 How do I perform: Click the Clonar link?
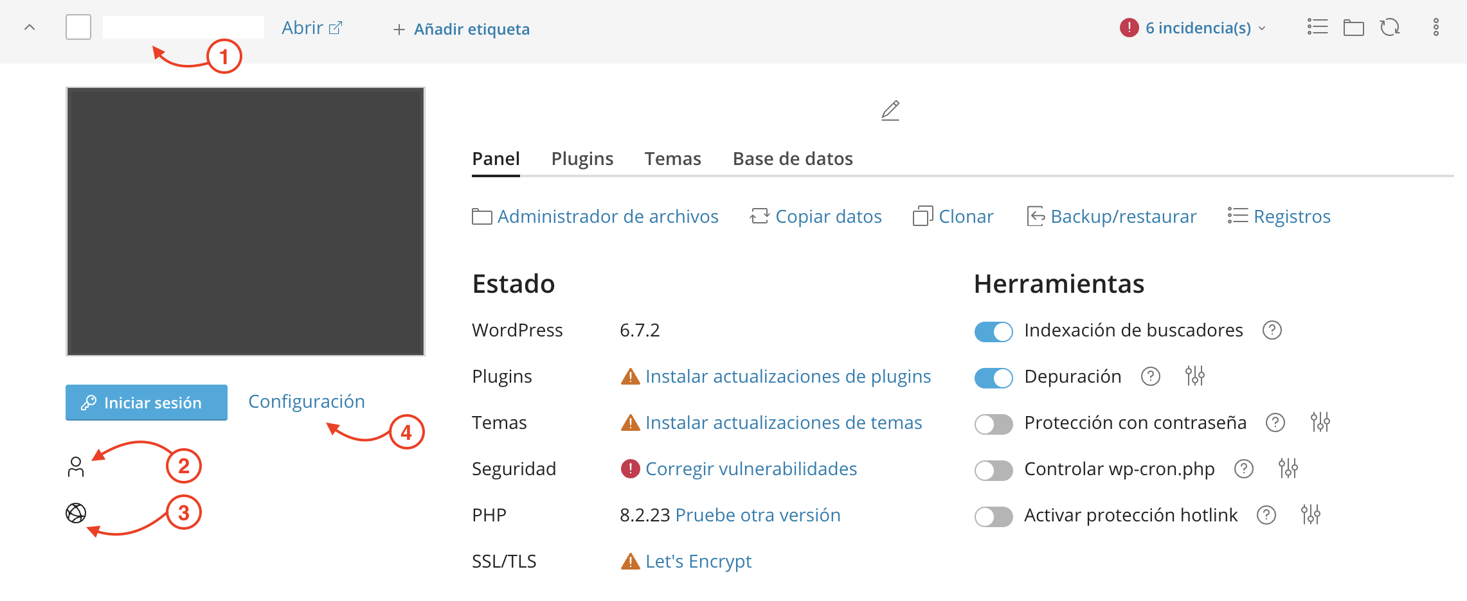953,216
